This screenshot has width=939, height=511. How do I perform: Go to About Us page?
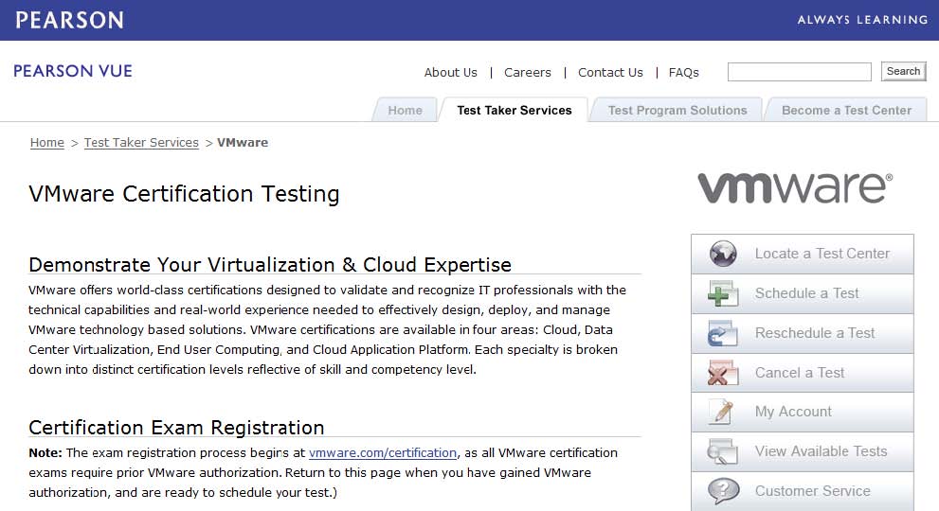[x=450, y=73]
